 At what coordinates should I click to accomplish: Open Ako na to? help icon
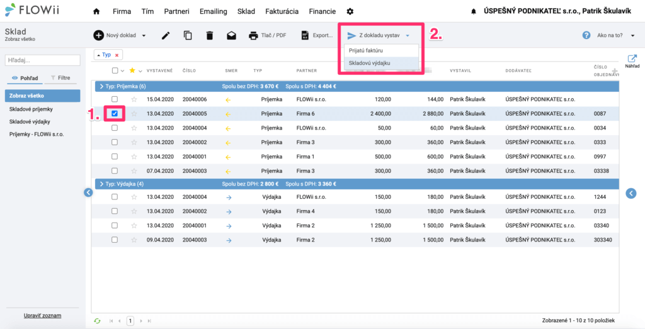(x=586, y=36)
